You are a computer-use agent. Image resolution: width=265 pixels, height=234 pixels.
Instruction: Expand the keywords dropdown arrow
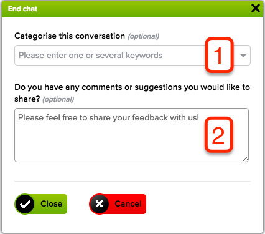[243, 56]
